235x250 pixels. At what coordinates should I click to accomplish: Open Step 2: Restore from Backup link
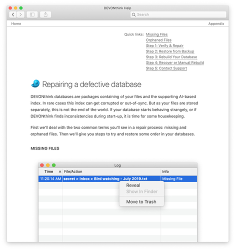(170, 51)
